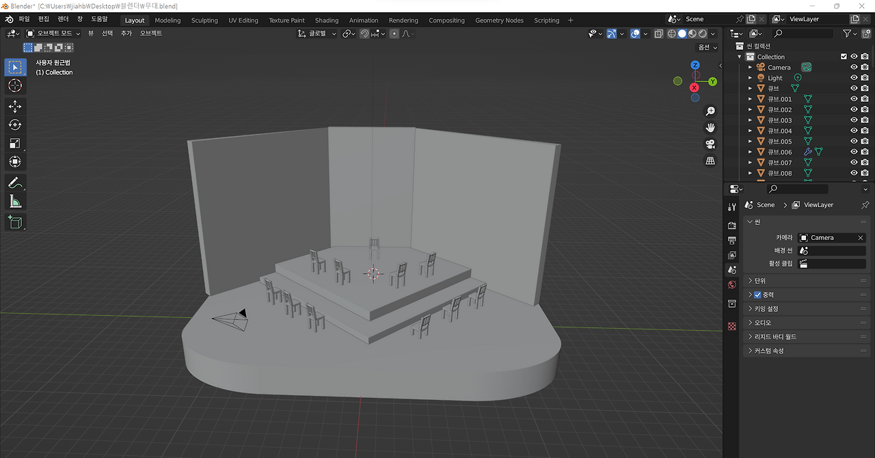Switch to the Sculpting workspace tab
875x458 pixels.
click(204, 21)
